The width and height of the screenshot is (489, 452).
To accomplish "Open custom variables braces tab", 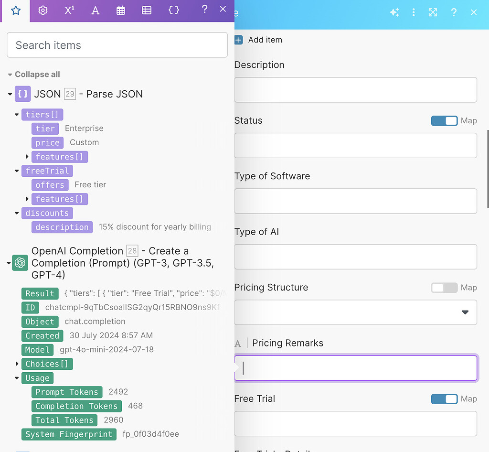I will [x=174, y=11].
